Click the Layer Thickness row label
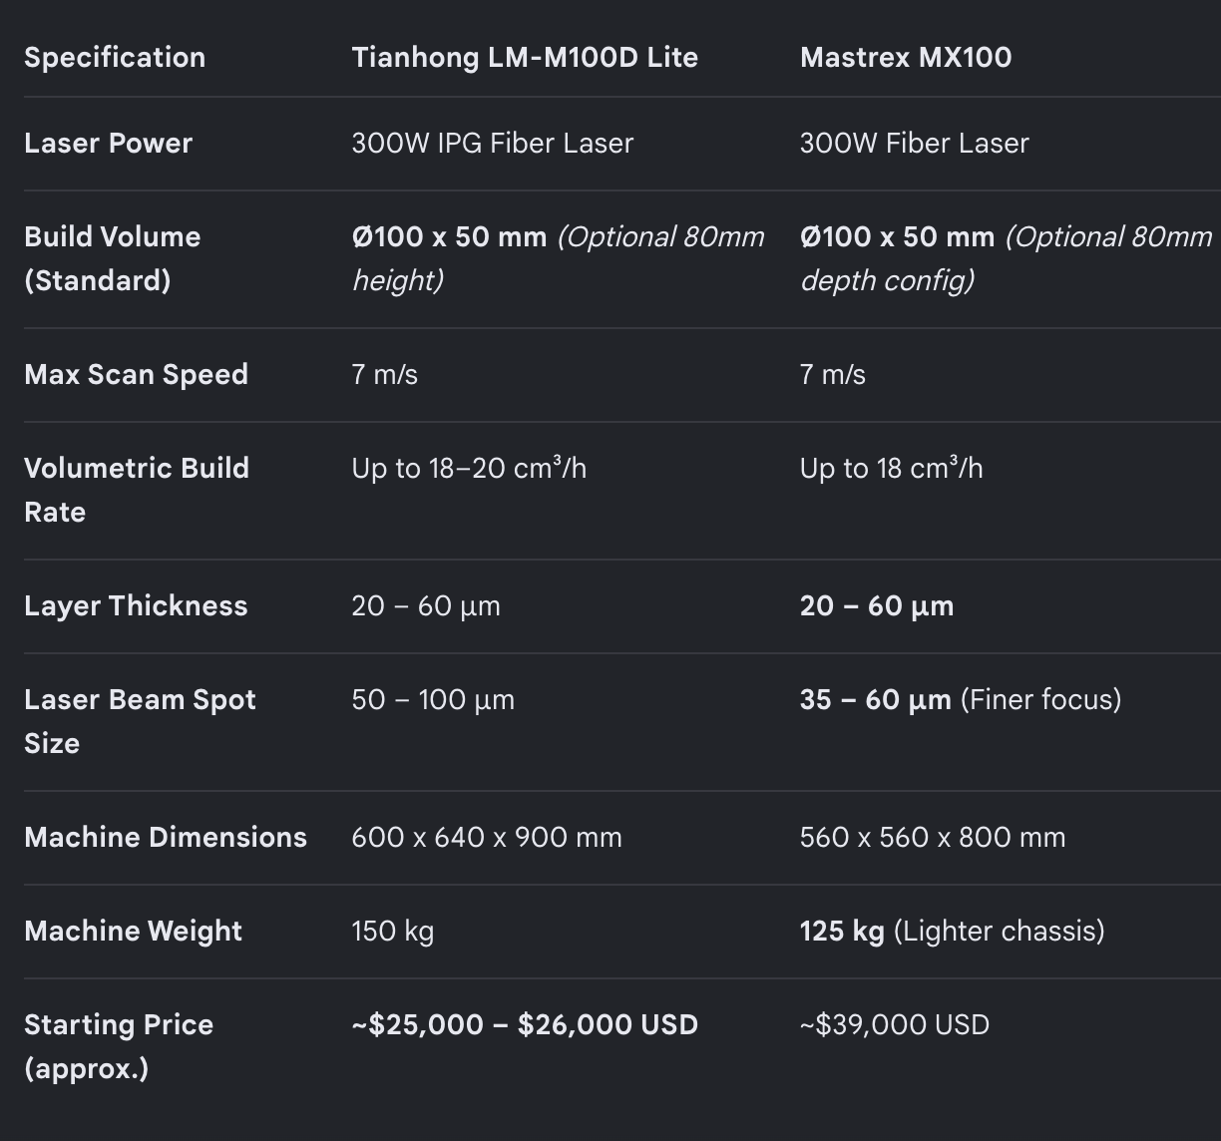The image size is (1221, 1141). [x=136, y=606]
